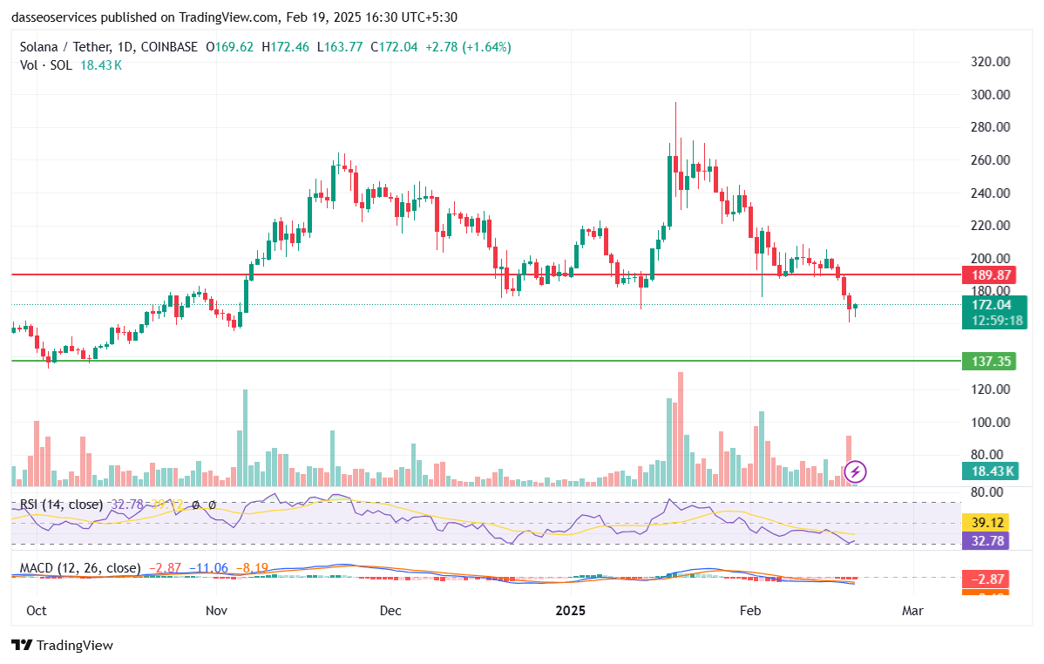This screenshot has height=664, width=1044.
Task: Click the Feb label on the time axis
Action: 750,611
